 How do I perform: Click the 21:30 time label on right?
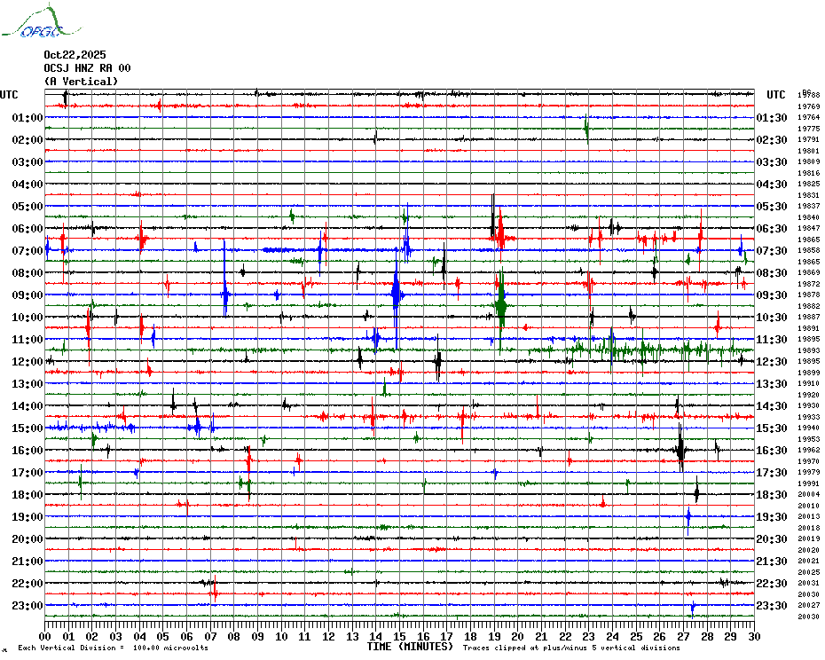tap(772, 562)
